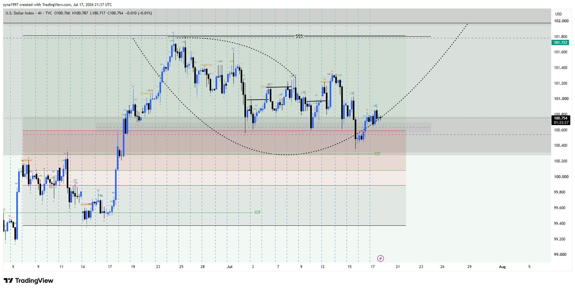Click the 101.600 price axis label
Viewport: 575px width, 290px height.
561,52
